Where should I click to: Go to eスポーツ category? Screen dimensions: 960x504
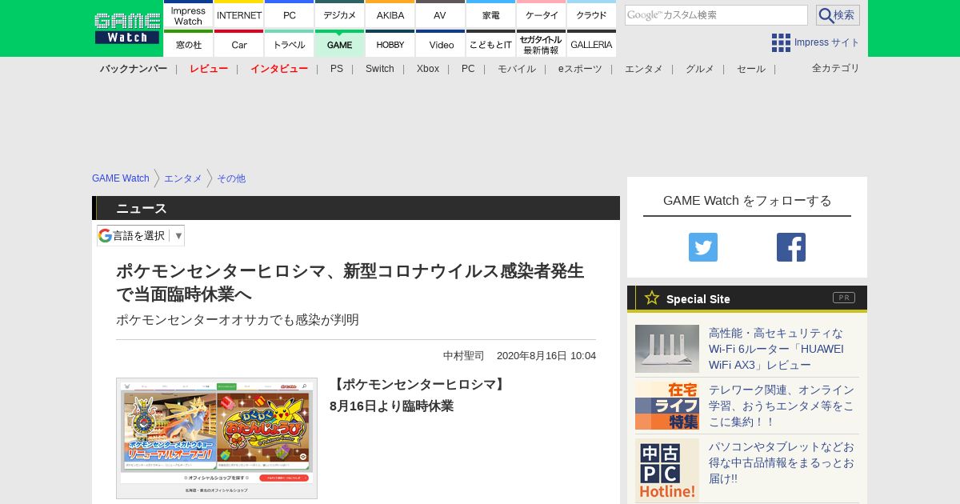coord(580,69)
